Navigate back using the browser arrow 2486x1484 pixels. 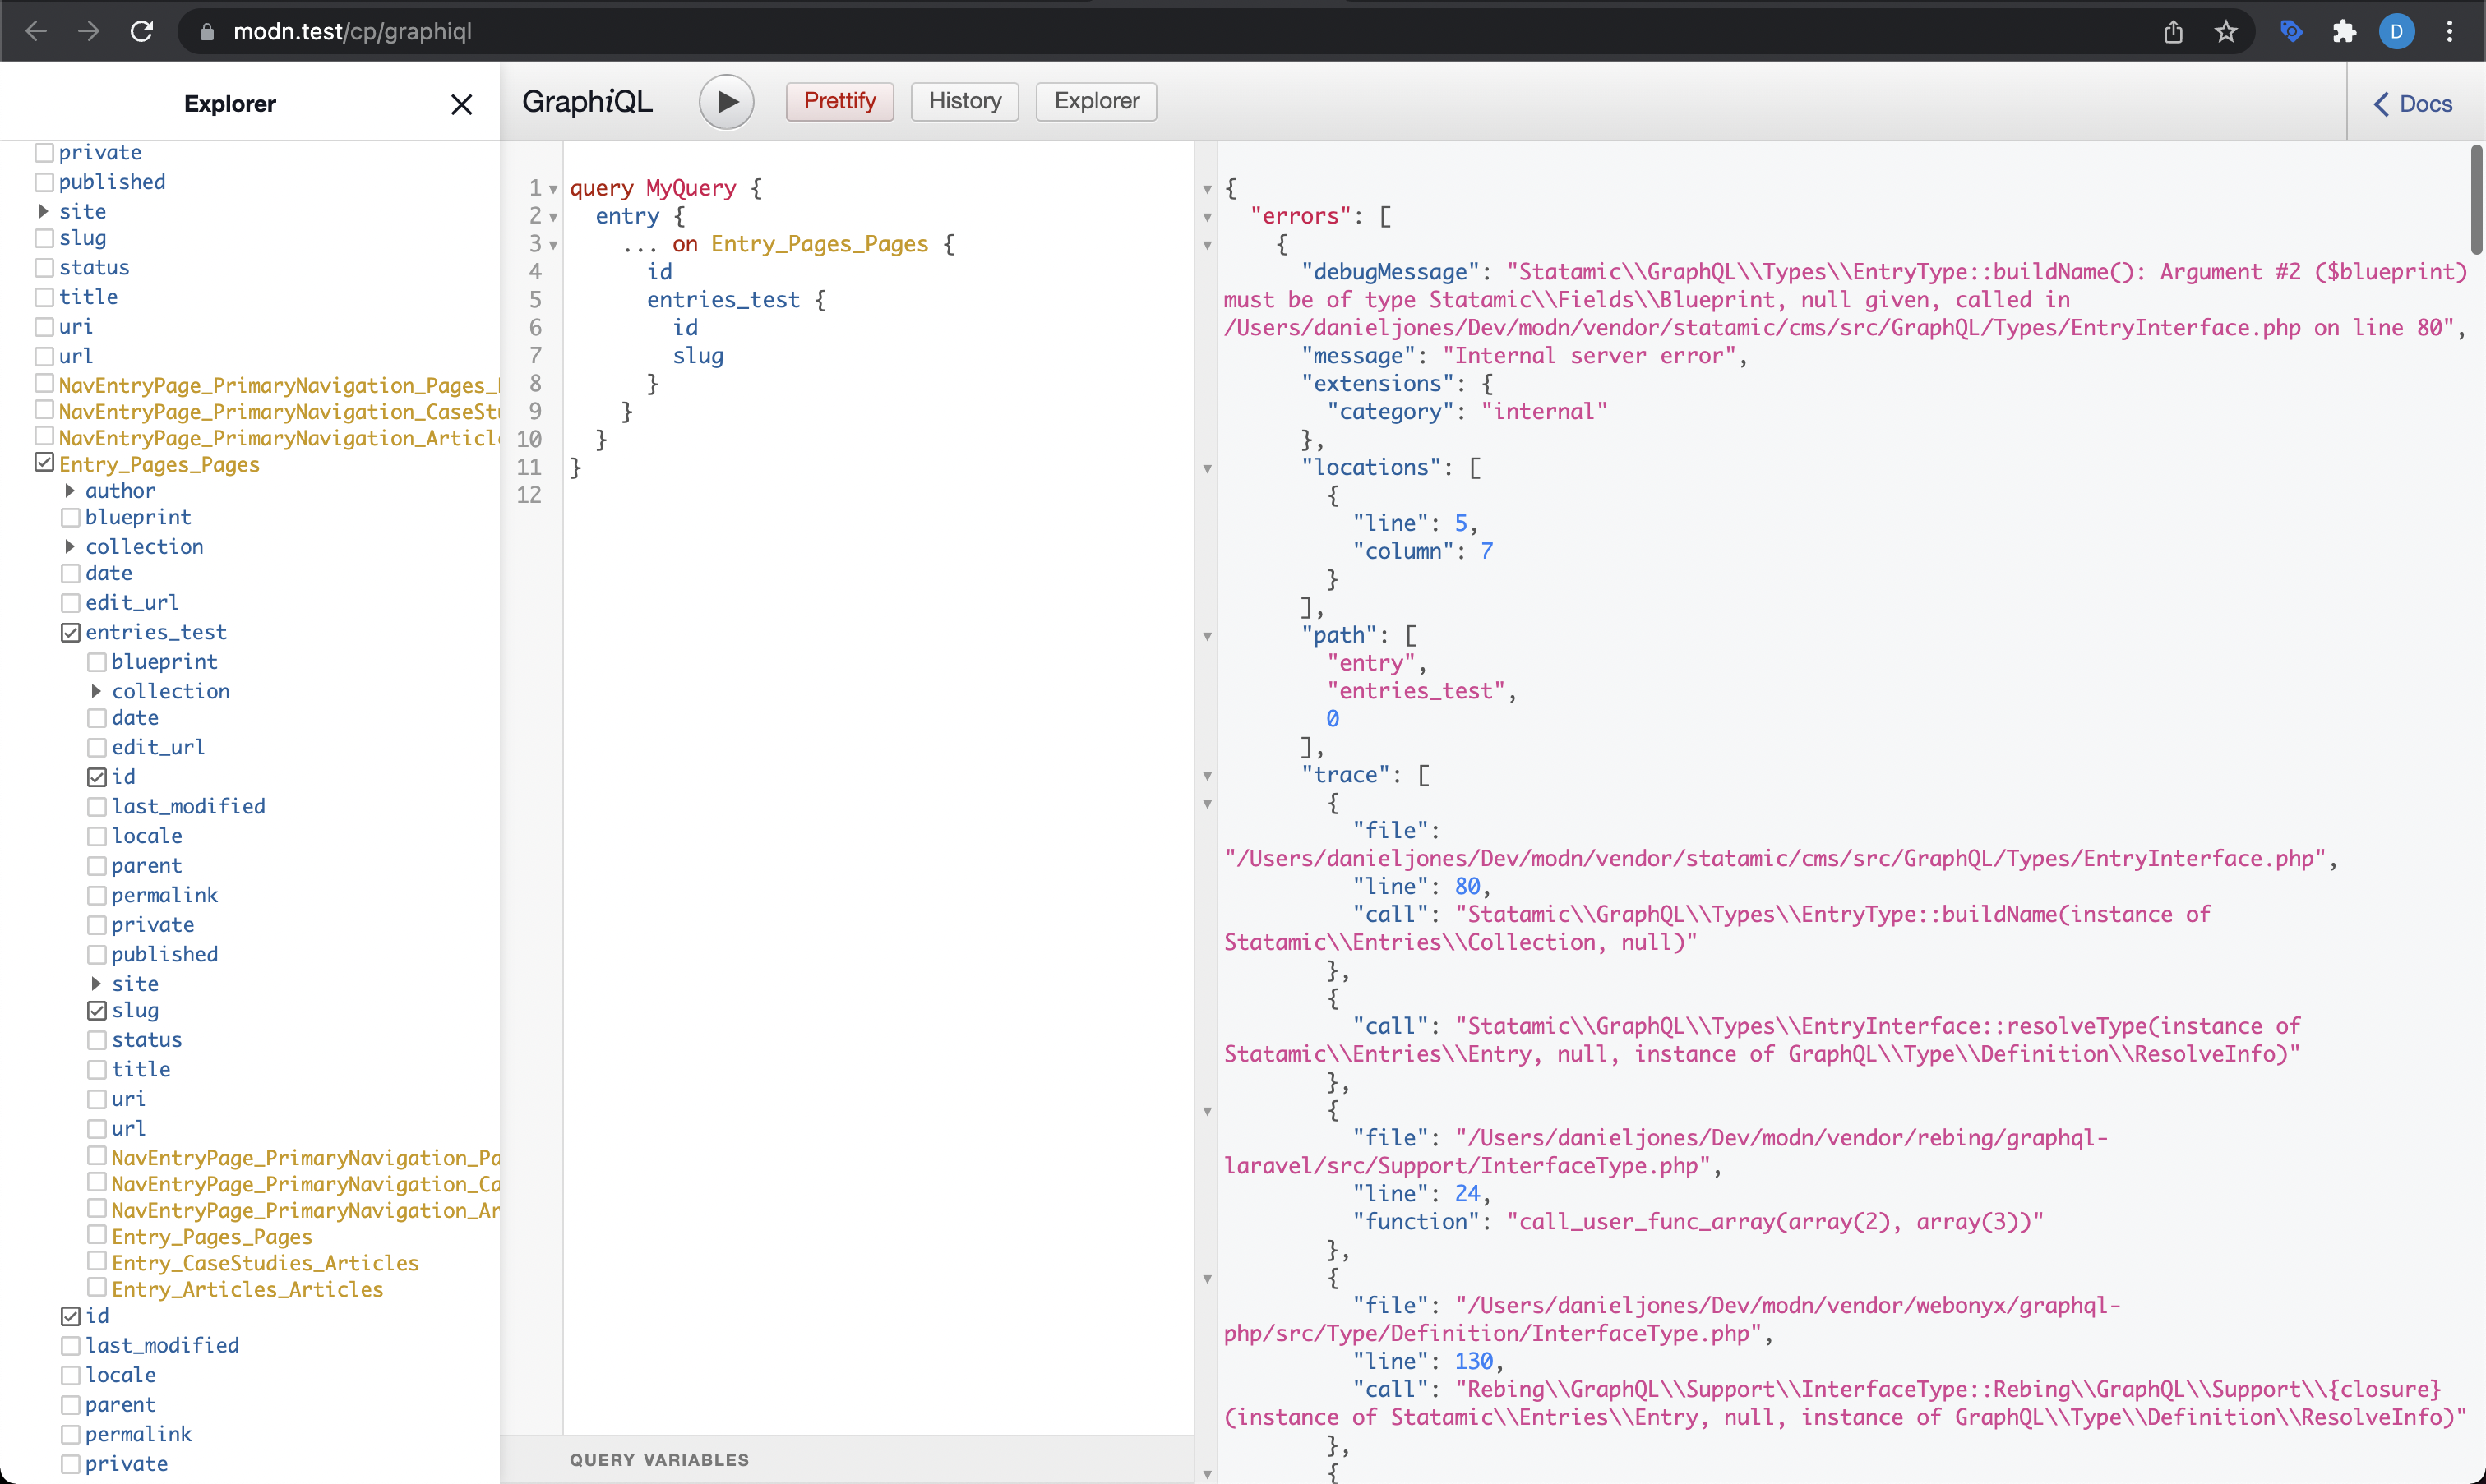pyautogui.click(x=36, y=31)
